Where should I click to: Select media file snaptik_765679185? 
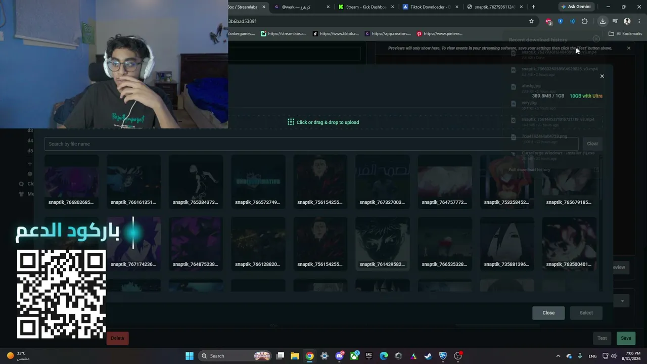pos(569,181)
